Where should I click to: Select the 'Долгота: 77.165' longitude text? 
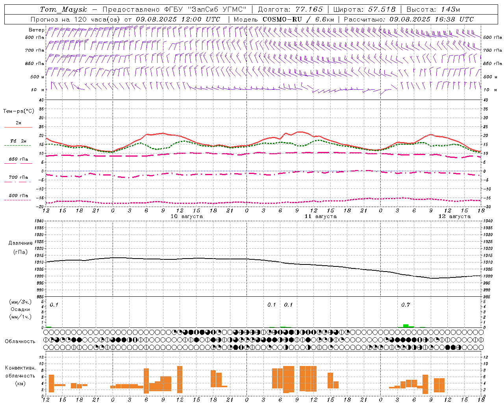point(290,9)
